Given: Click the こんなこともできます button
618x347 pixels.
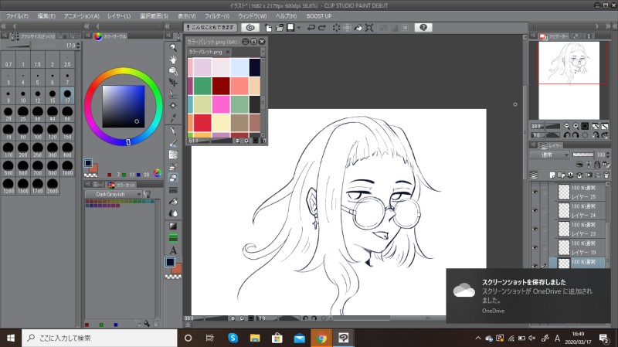Looking at the screenshot, I should [x=209, y=27].
